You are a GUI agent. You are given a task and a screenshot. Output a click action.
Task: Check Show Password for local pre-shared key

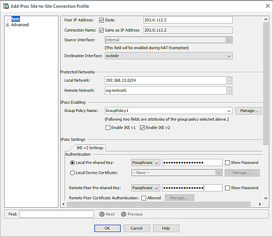(227, 163)
